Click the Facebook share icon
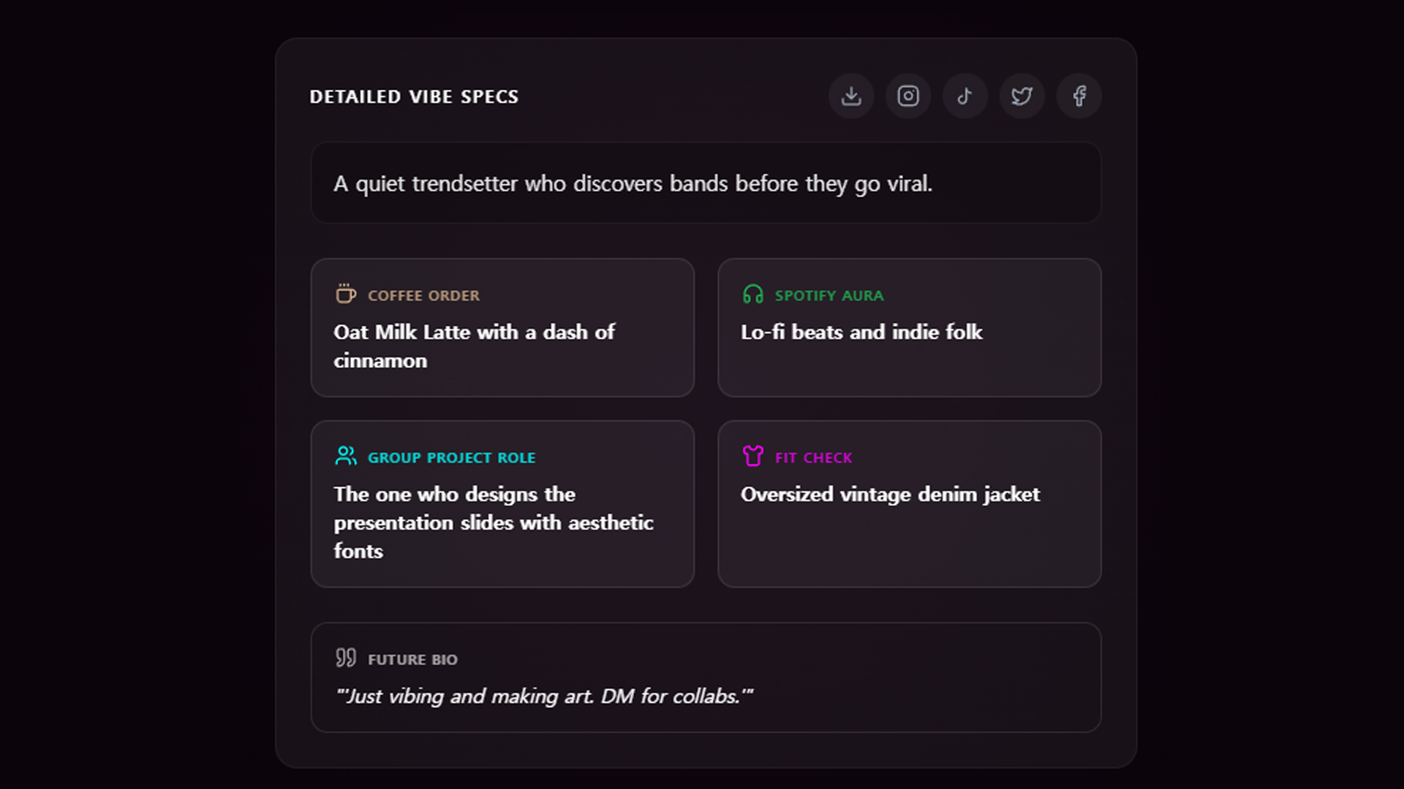 1079,96
